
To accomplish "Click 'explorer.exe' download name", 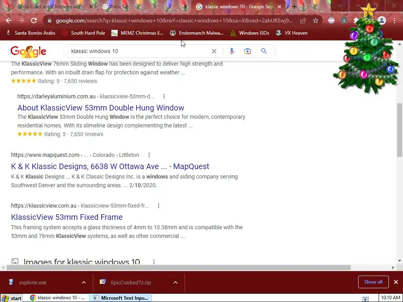I will click(33, 282).
